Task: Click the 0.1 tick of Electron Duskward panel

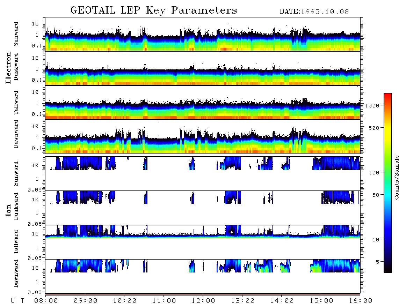Action: click(x=37, y=80)
